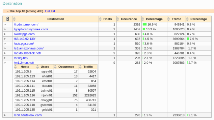
Task: Open the /ads.pga.com/ link
Action: coord(24,44)
